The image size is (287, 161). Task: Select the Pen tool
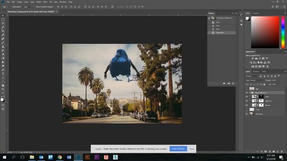[x=3, y=70]
